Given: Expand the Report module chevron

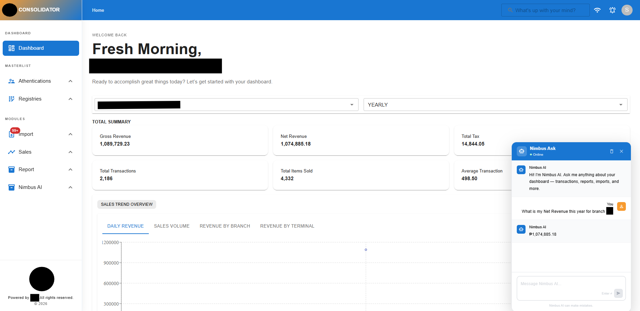Looking at the screenshot, I should tap(70, 169).
